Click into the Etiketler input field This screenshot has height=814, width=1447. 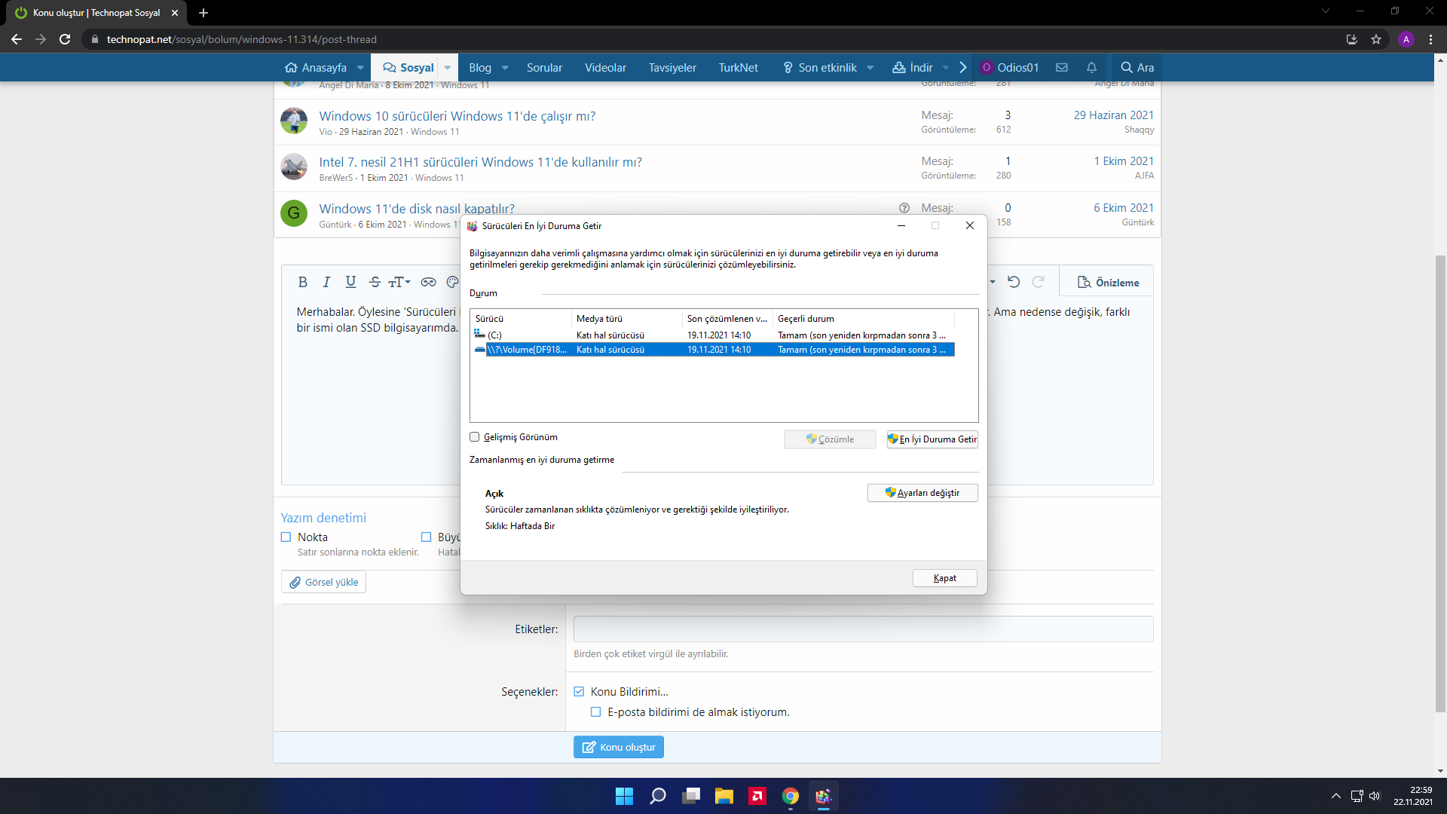[863, 629]
